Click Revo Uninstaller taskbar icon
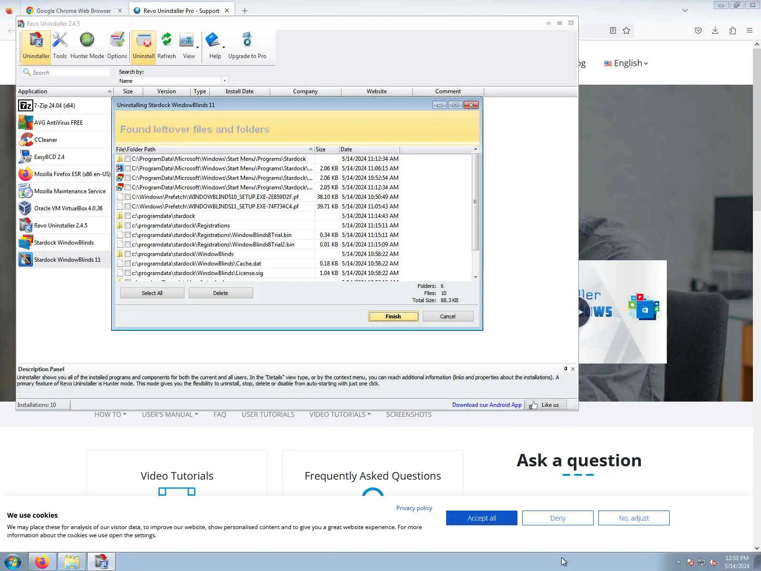The height and width of the screenshot is (571, 761). tap(101, 562)
